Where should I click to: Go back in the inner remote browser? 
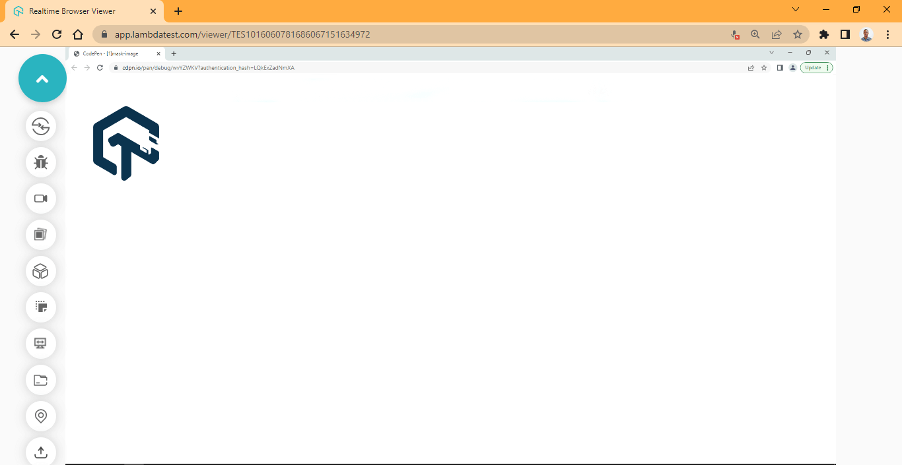pos(74,67)
